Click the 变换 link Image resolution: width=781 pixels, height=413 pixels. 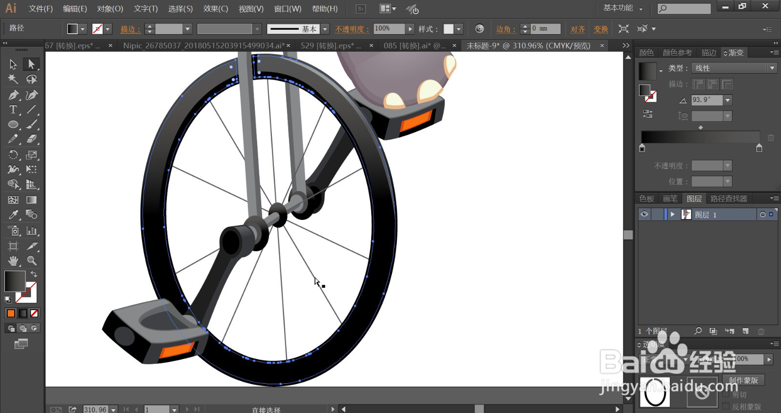tap(601, 29)
